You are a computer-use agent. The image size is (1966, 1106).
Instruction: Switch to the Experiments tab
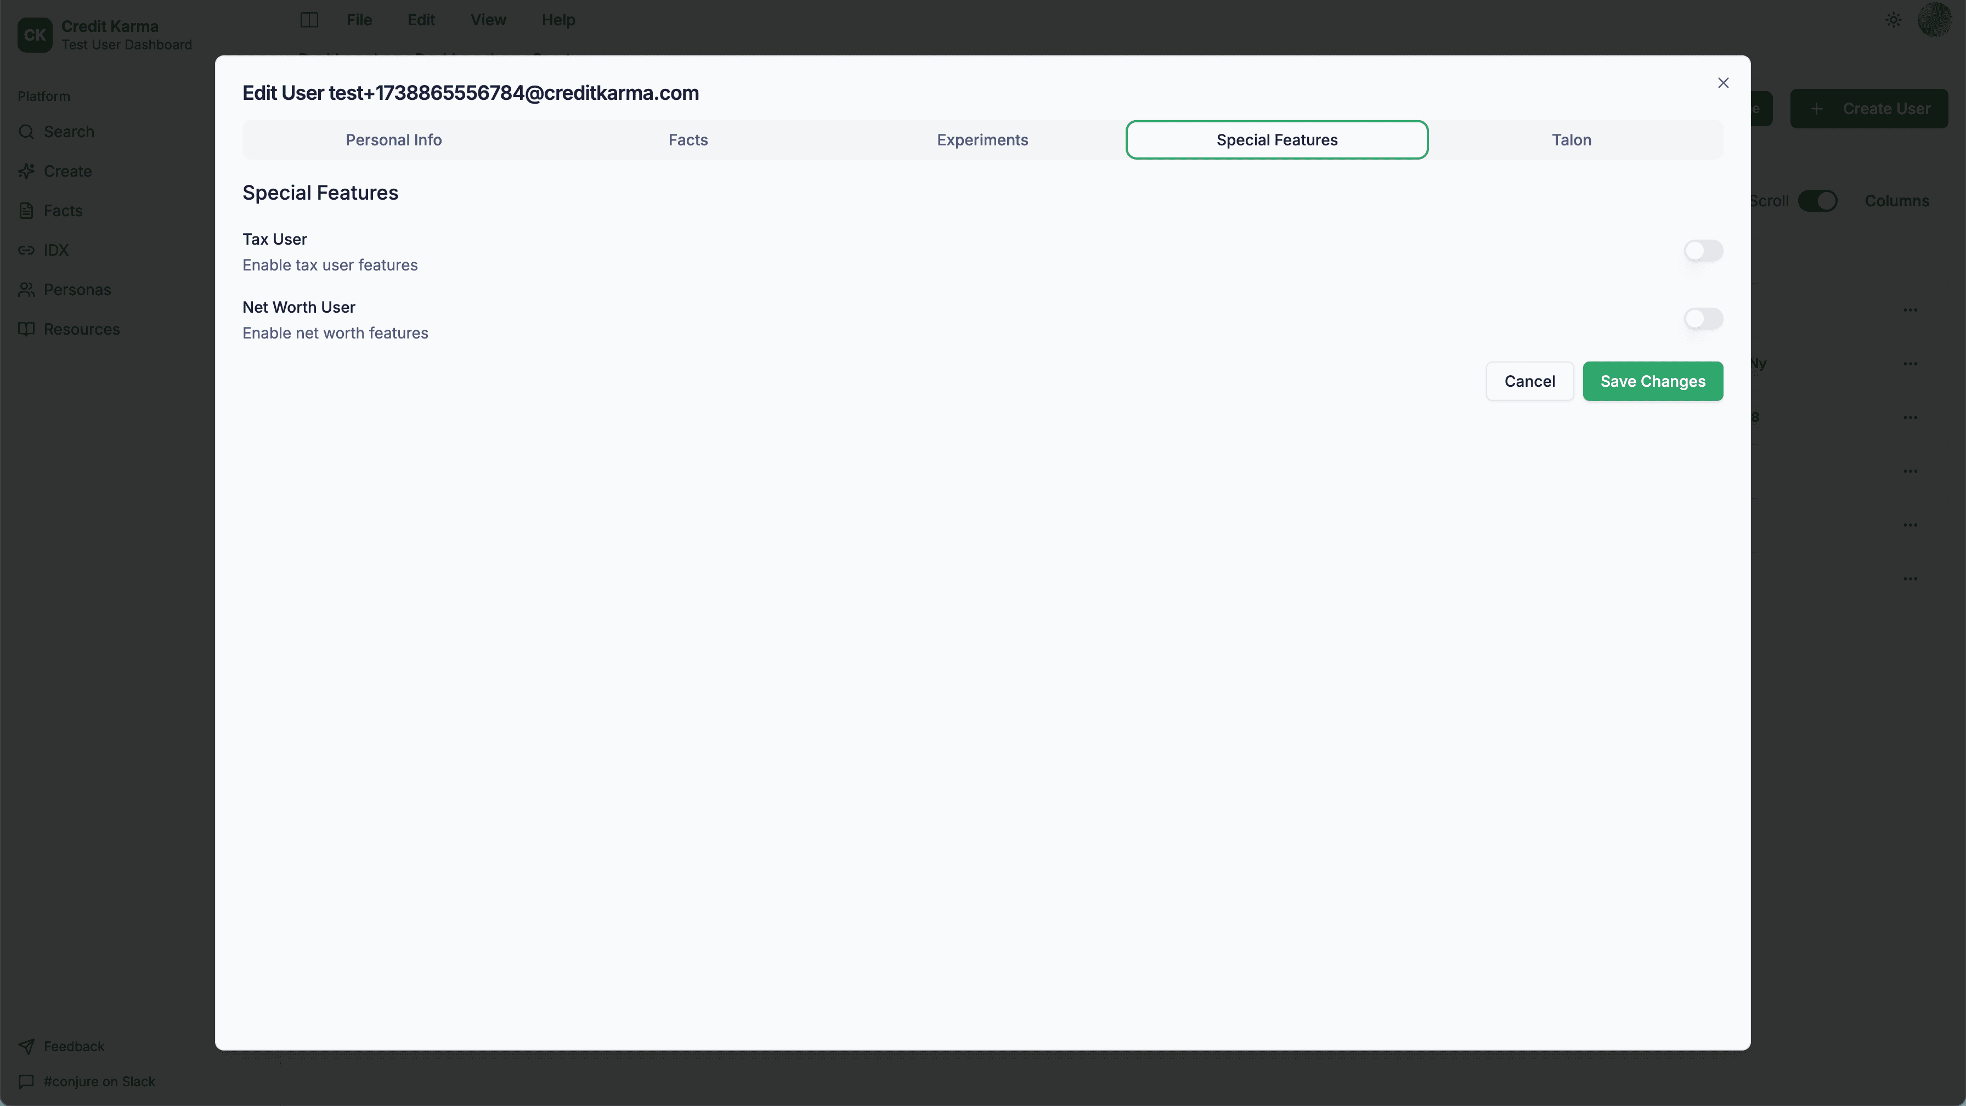pyautogui.click(x=982, y=140)
